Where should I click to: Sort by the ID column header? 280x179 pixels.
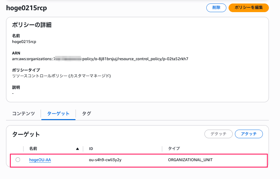click(91, 149)
